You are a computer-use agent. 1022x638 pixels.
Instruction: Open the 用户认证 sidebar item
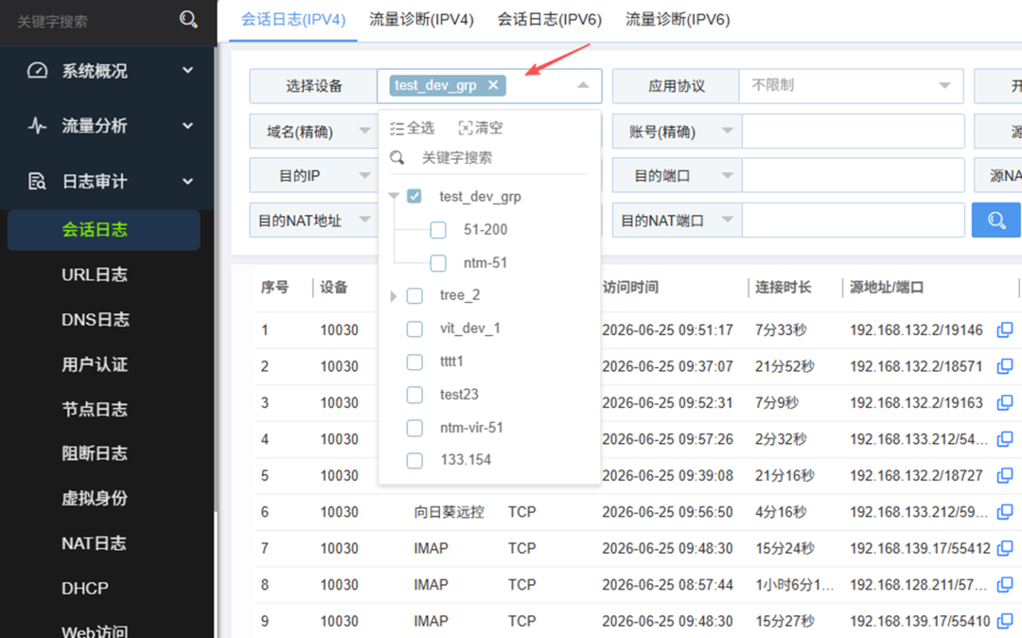(x=95, y=364)
